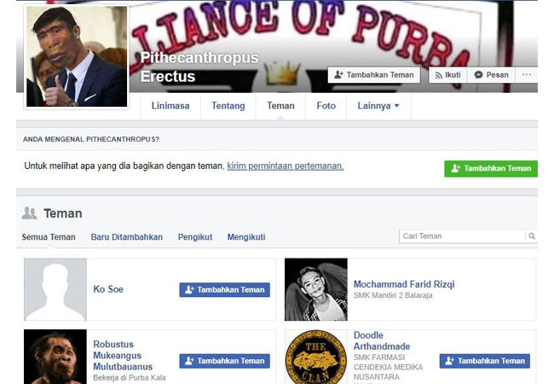Open Ko Soe's profile name link
Viewport: 554px width, 384px height.
(108, 289)
